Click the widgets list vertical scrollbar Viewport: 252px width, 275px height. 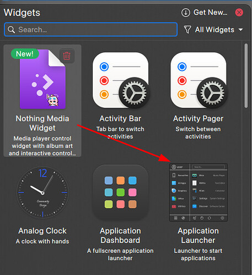click(x=246, y=76)
